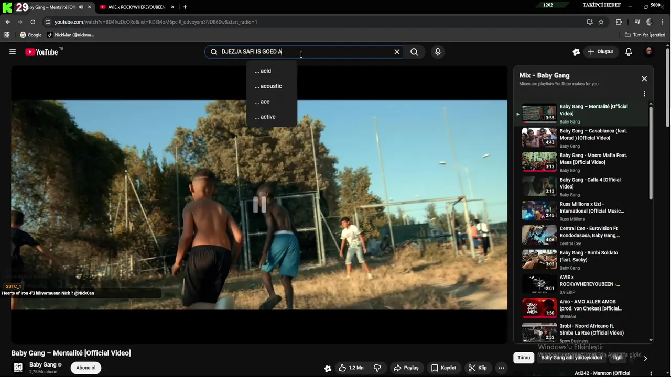Screen dimensions: 671x377
Task: Select the 'acoustic' search suggestion
Action: tap(272, 86)
